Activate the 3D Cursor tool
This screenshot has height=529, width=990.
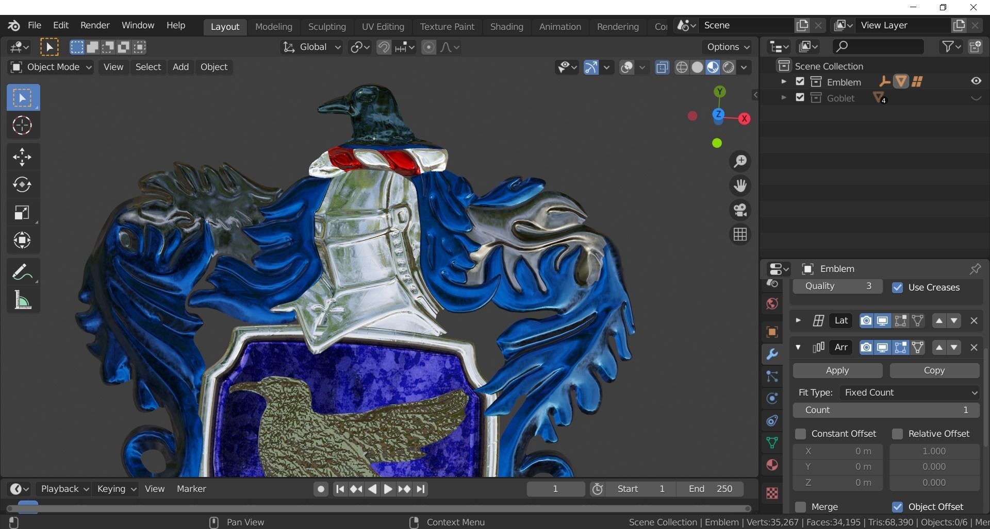pos(22,125)
